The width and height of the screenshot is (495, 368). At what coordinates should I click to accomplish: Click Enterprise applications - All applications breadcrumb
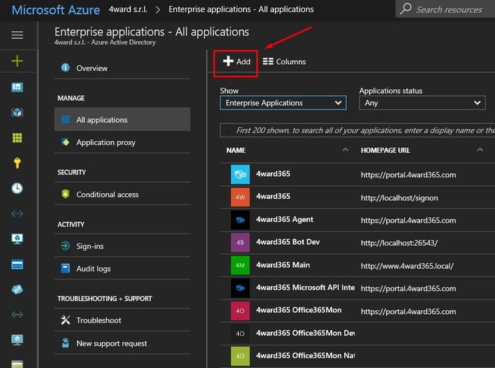(241, 9)
